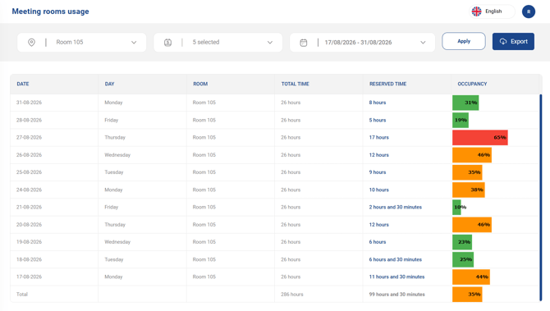This screenshot has height=311, width=550.
Task: Sort by DAY column header
Action: 109,85
